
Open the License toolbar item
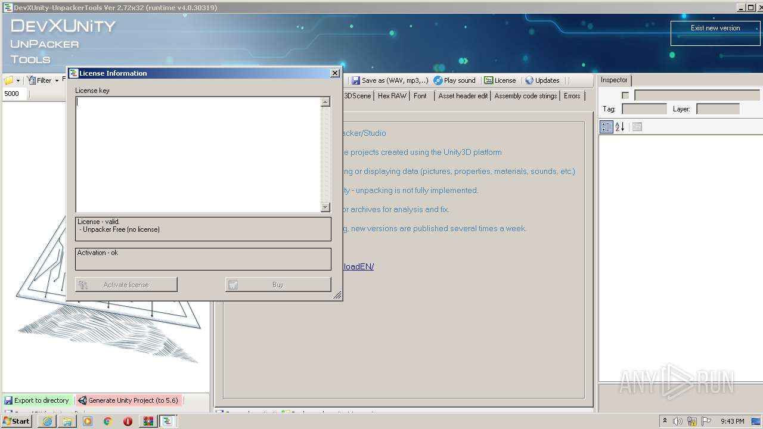tap(500, 80)
